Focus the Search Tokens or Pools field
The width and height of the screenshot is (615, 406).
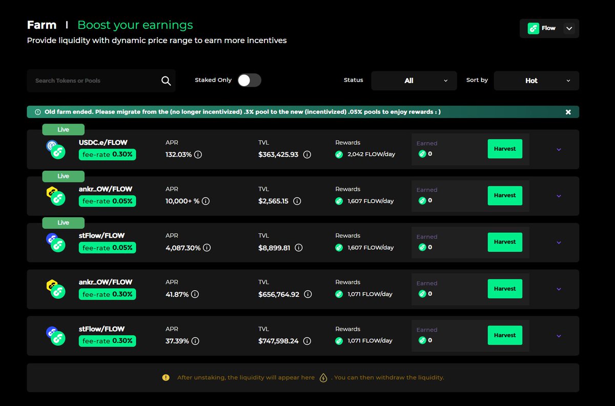(x=101, y=80)
